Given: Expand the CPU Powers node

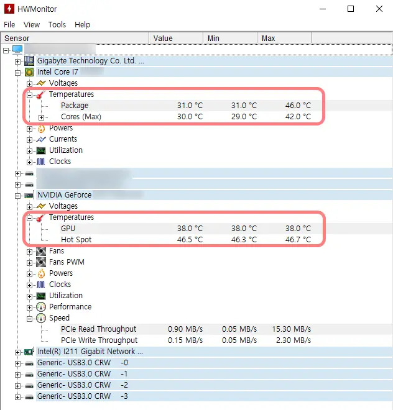Looking at the screenshot, I should click(x=29, y=129).
